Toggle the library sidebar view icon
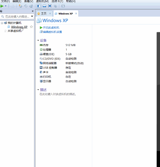Image resolution: width=160 pixels, height=167 pixels. [39, 6]
